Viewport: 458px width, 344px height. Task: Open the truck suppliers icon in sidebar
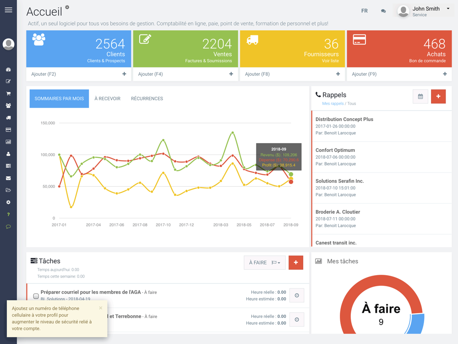(8, 117)
